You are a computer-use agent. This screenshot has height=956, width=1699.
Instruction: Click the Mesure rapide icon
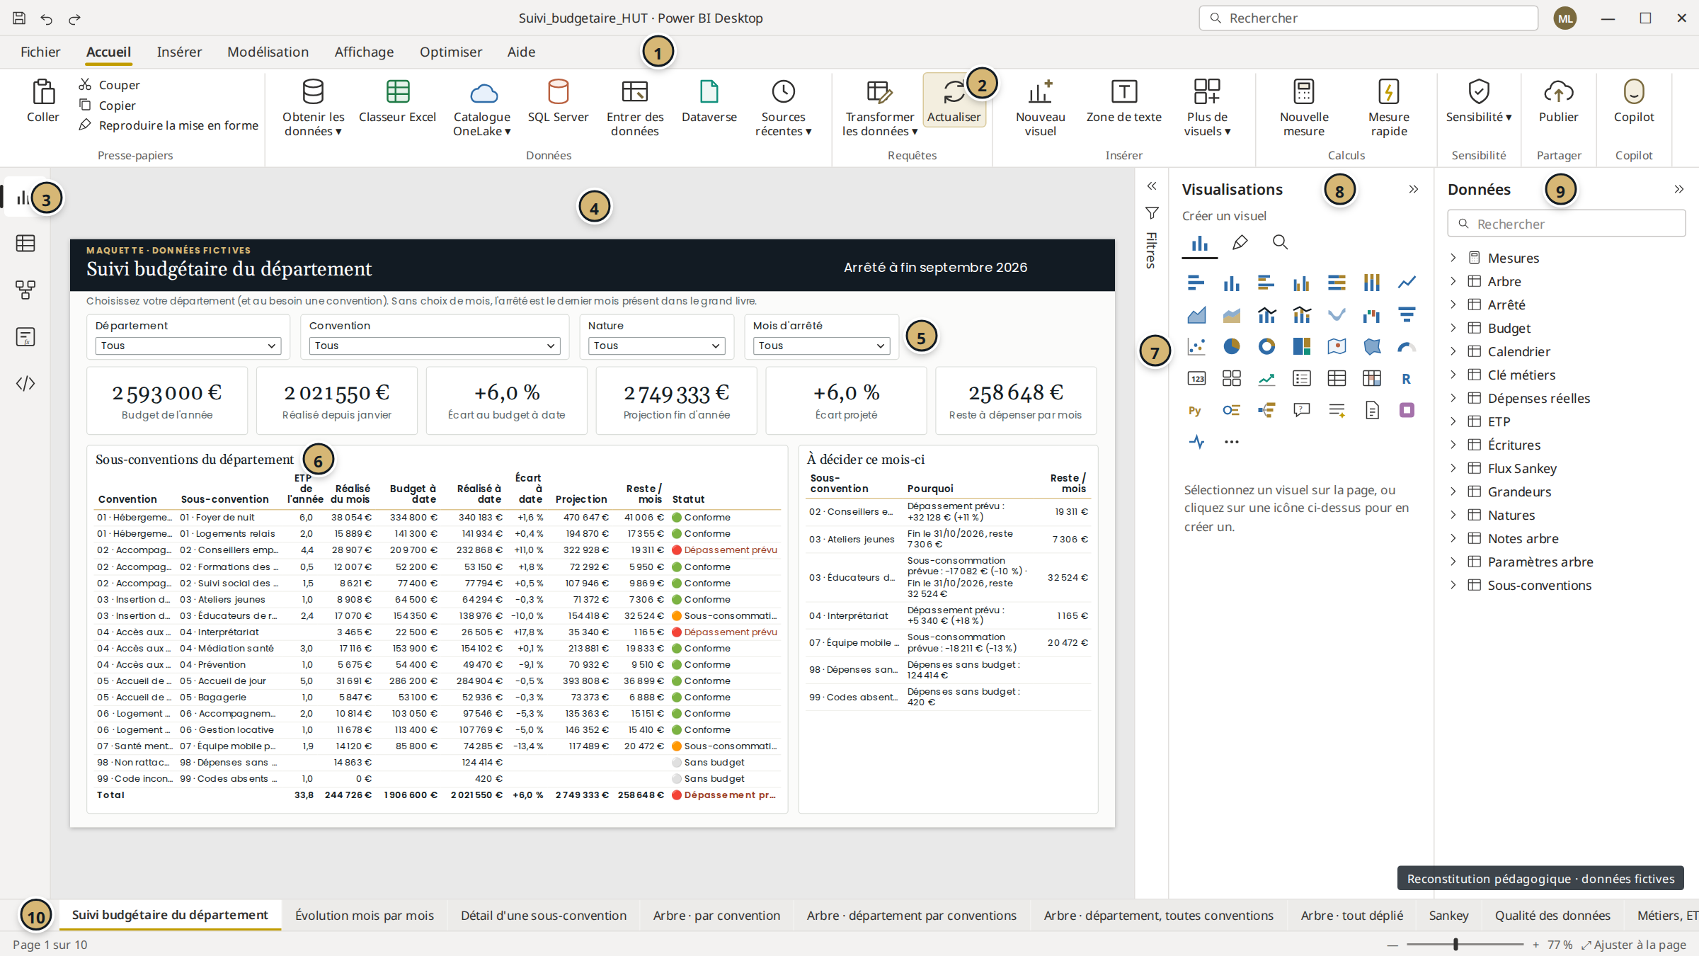[x=1388, y=91]
